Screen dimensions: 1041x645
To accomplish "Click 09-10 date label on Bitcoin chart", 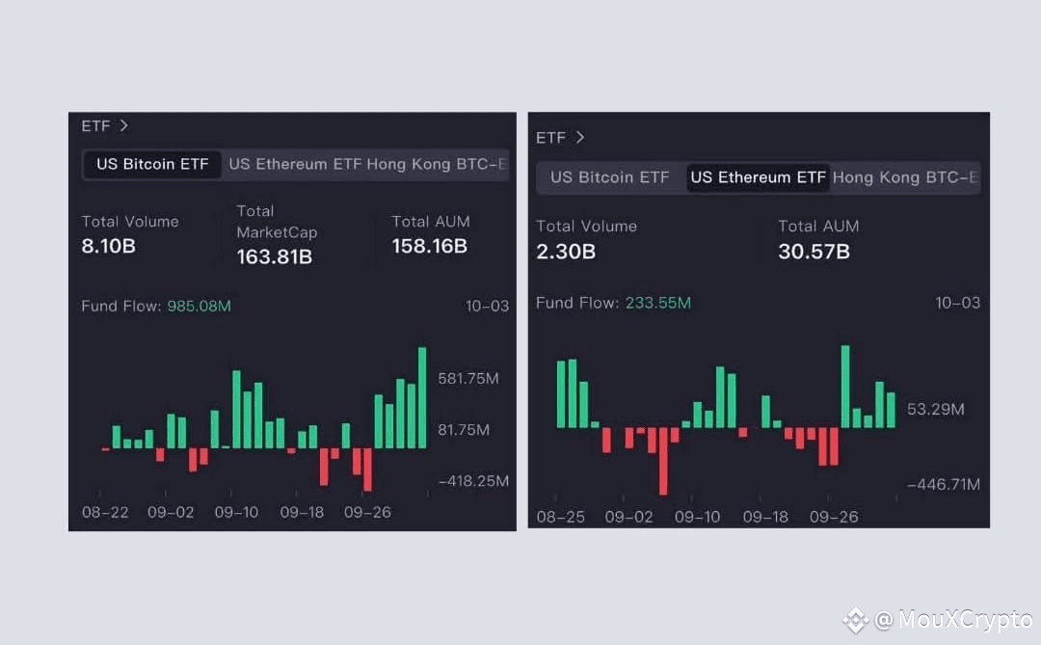I will coord(236,512).
